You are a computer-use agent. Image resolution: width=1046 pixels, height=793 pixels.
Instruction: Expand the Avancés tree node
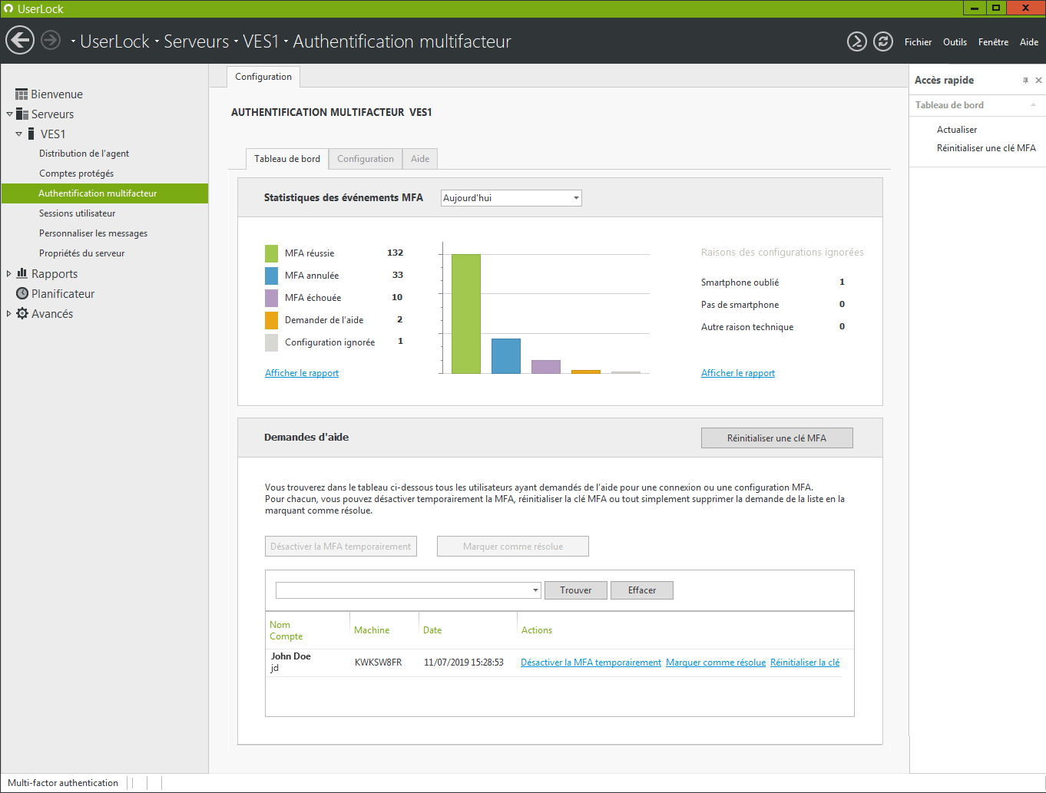click(9, 313)
